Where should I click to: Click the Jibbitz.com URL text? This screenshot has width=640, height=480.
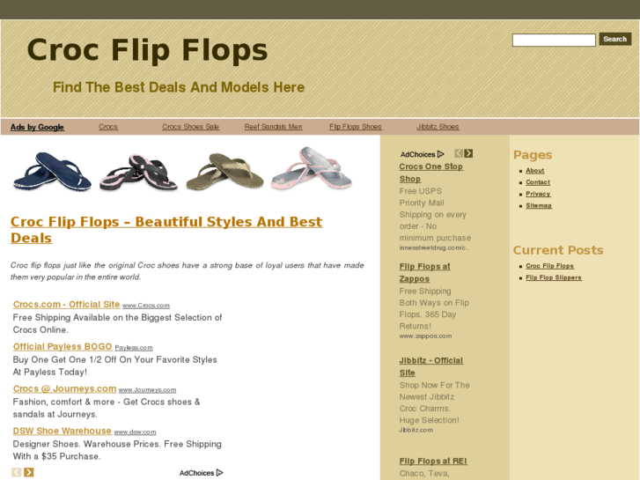pos(416,430)
